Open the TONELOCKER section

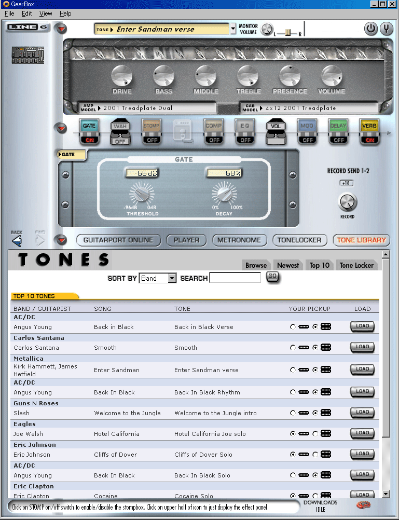tap(299, 240)
